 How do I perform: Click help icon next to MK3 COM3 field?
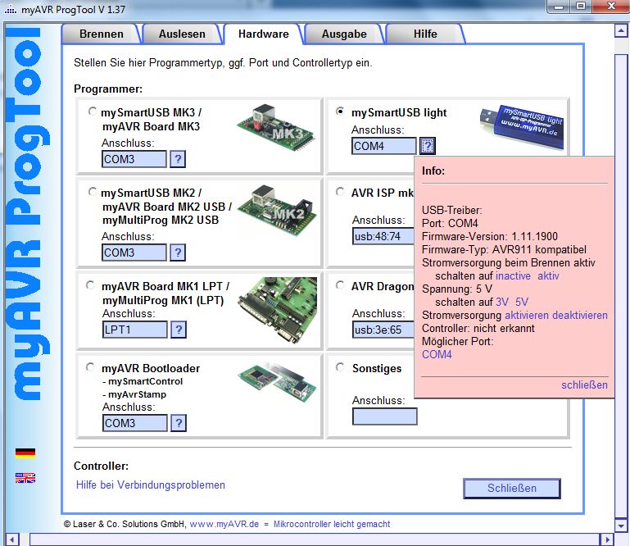(178, 159)
